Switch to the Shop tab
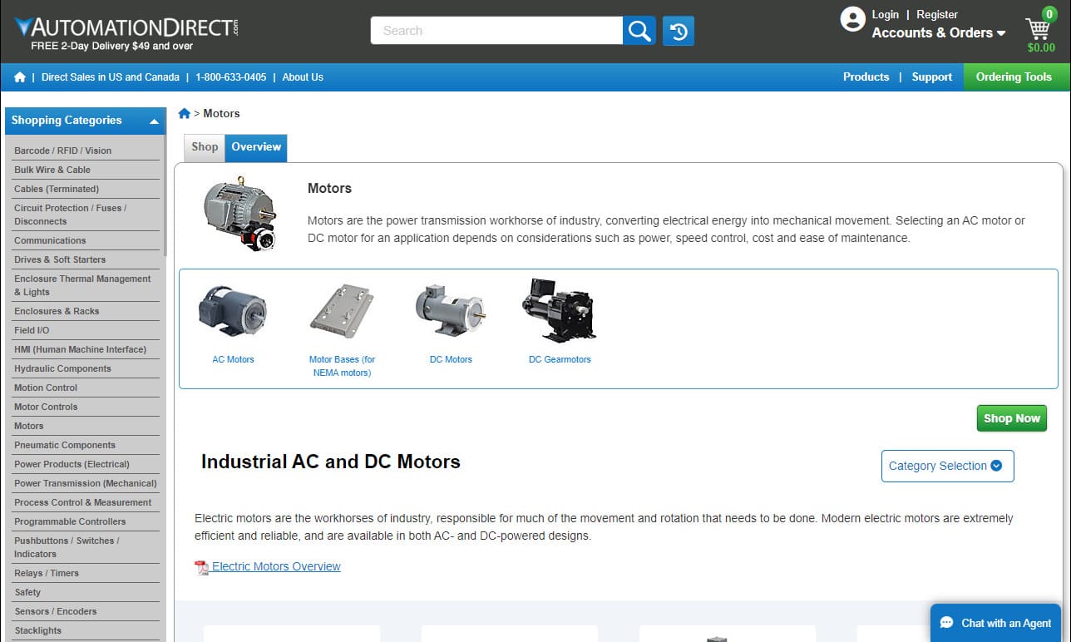 [203, 147]
